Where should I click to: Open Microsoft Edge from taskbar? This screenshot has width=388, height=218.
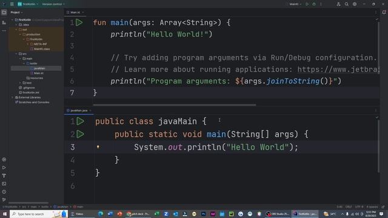pyautogui.click(x=101, y=214)
